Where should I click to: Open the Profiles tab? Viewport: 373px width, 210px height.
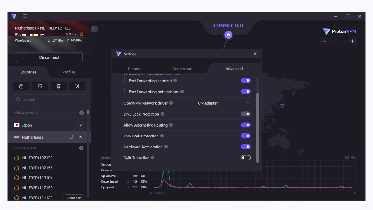pos(69,72)
